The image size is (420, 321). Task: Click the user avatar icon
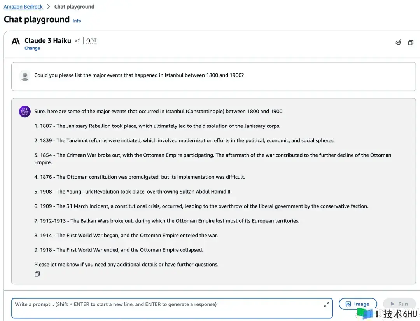[x=25, y=76]
